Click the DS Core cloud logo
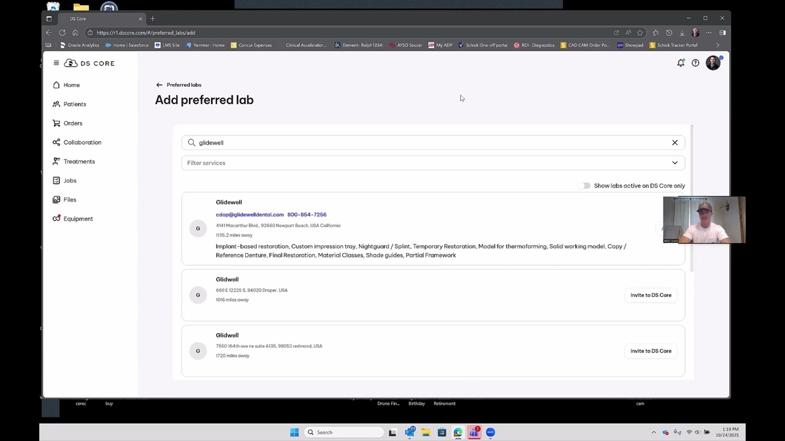 [71, 63]
